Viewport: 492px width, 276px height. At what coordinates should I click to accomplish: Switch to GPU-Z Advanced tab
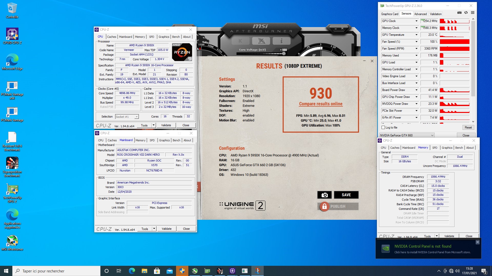(421, 14)
